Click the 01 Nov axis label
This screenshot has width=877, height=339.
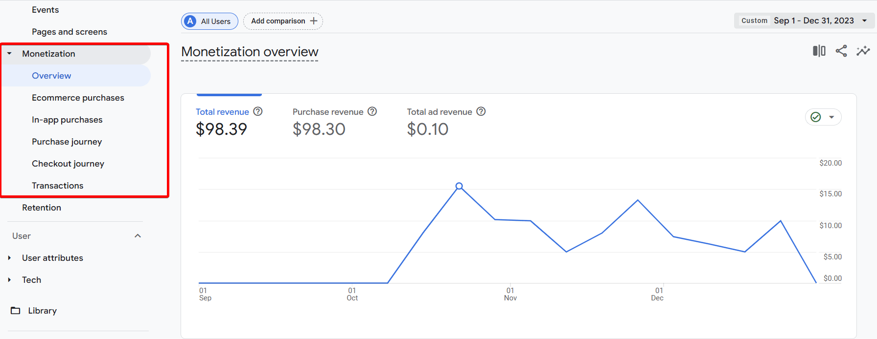coord(510,294)
